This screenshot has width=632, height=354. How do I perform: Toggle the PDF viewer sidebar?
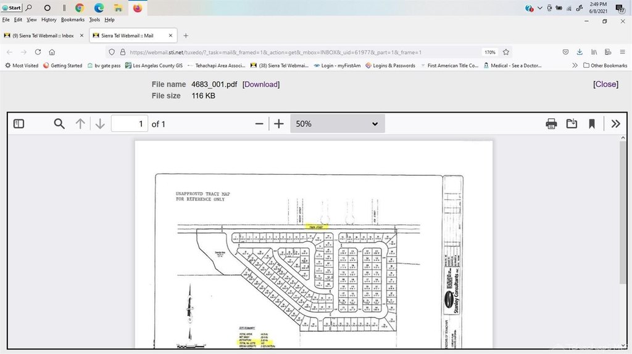pyautogui.click(x=19, y=124)
